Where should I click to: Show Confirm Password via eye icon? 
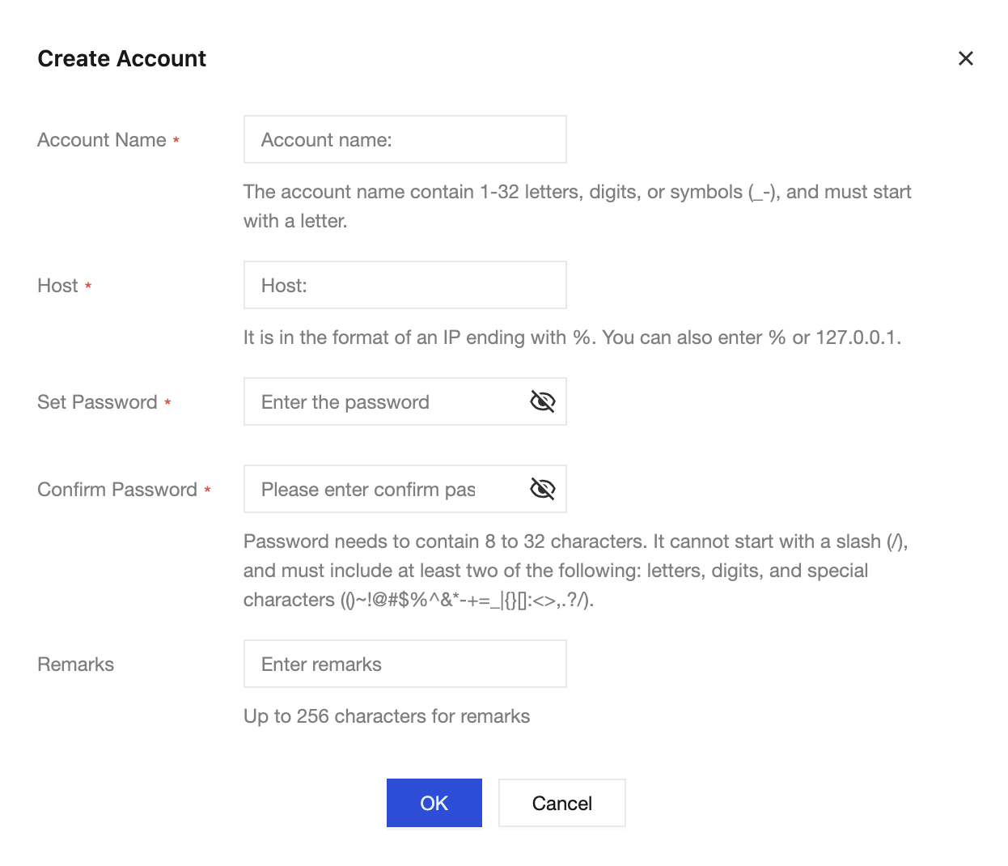(542, 489)
